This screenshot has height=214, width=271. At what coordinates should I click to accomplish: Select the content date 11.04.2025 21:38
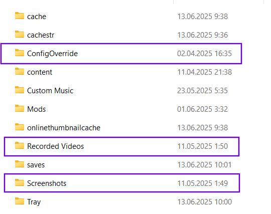[205, 72]
